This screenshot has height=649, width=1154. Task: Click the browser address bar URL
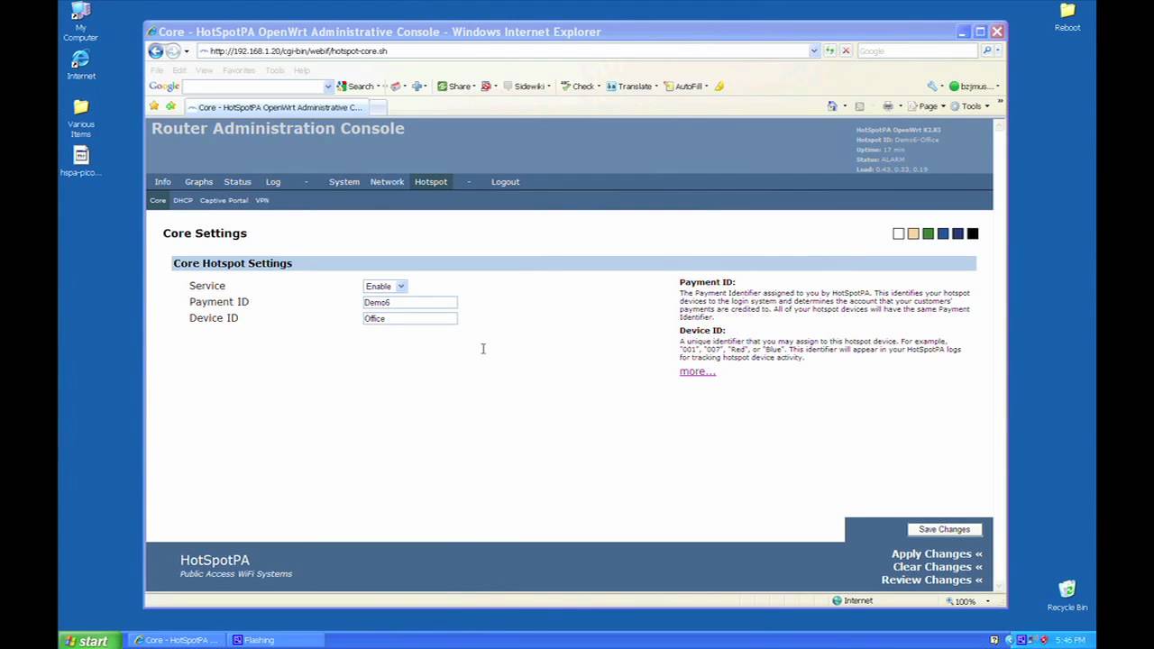click(502, 51)
